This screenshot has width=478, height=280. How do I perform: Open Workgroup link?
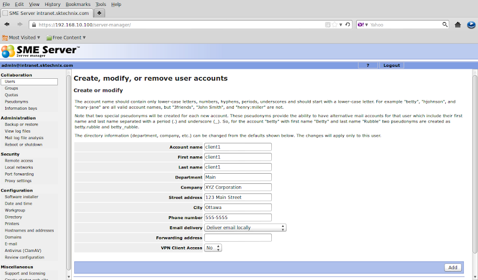click(15, 210)
